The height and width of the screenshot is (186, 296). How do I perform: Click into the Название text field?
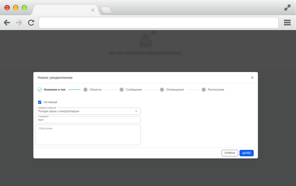point(88,120)
